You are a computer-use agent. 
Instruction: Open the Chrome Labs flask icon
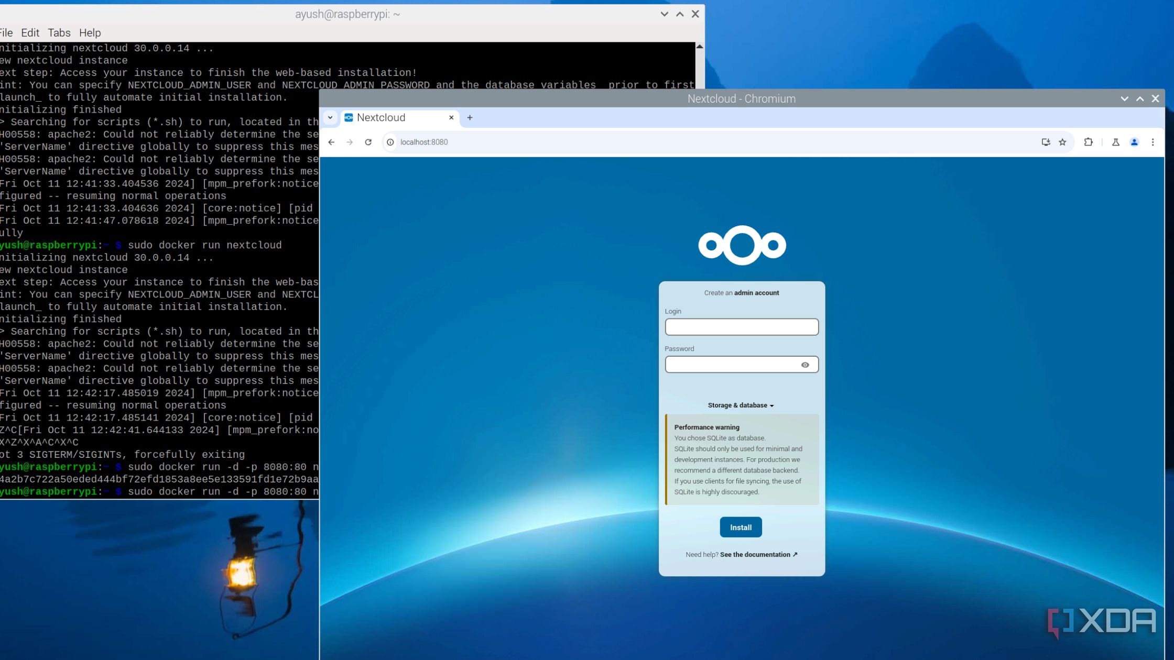1116,142
